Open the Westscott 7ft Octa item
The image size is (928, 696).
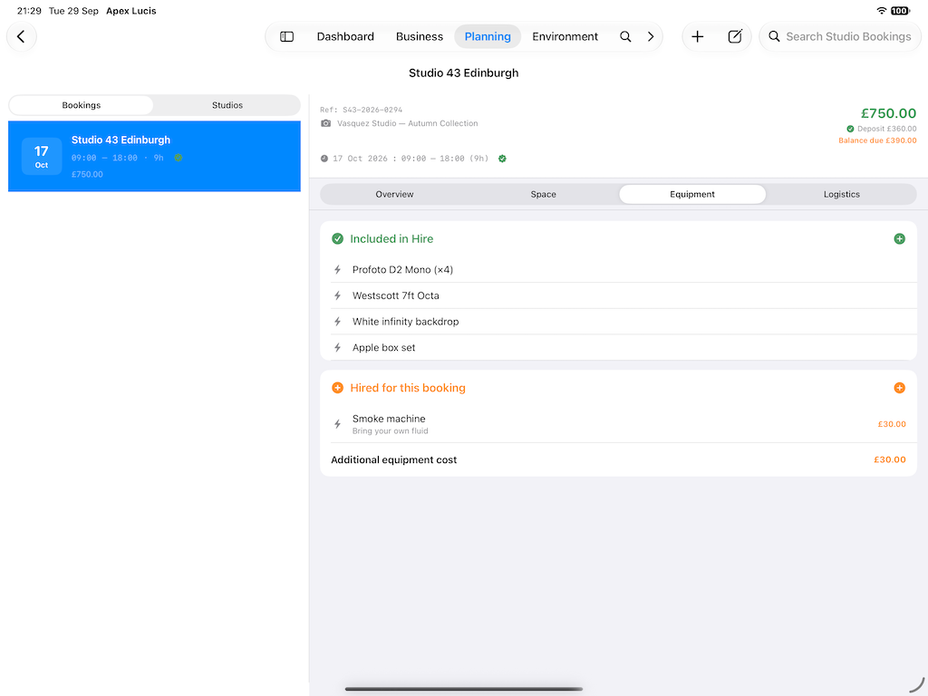pos(618,296)
